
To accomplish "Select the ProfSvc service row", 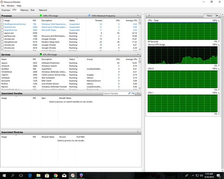I will coord(69,84).
